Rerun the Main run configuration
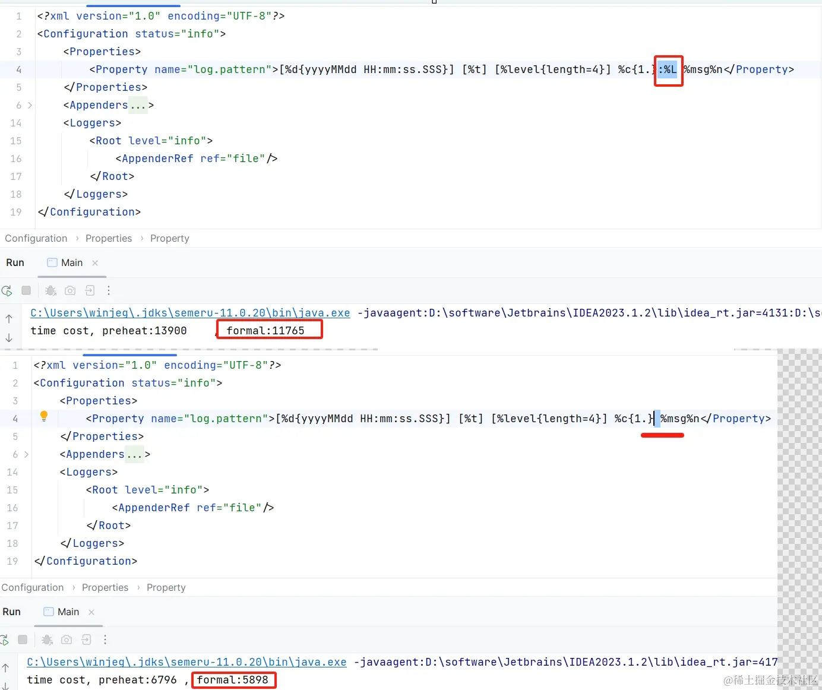This screenshot has height=690, width=822. pos(7,290)
